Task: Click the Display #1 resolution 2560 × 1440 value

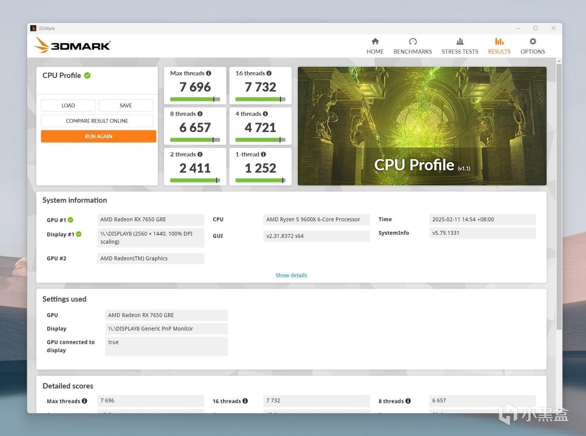Action: 151,238
